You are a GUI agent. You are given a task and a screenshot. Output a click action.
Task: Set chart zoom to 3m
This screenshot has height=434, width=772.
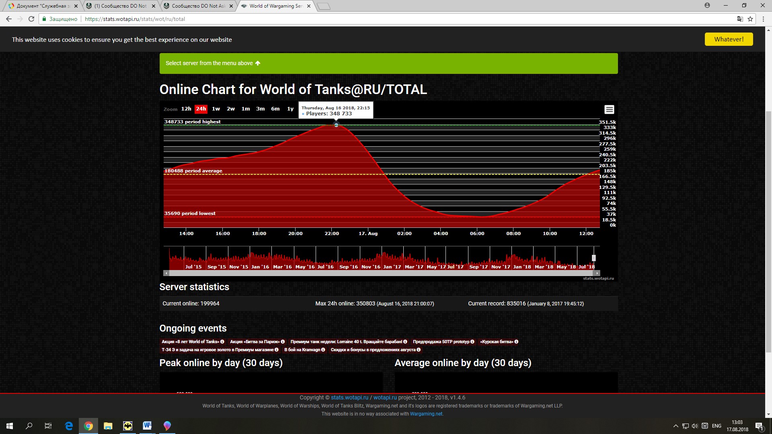[261, 109]
